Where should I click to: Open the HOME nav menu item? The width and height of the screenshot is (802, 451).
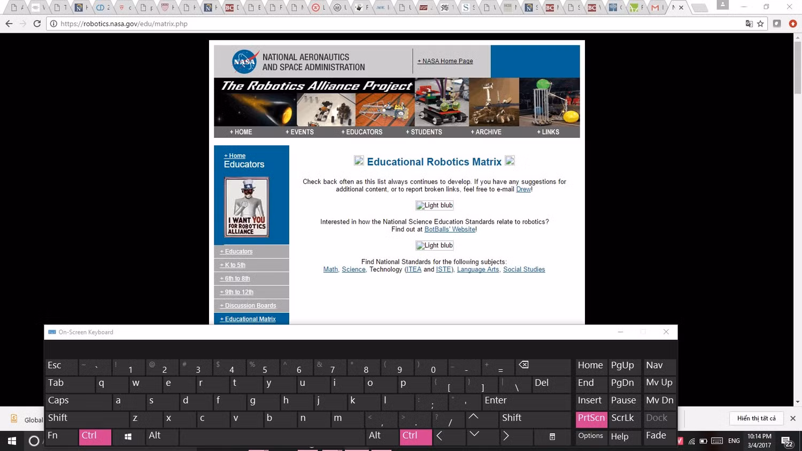coord(241,132)
